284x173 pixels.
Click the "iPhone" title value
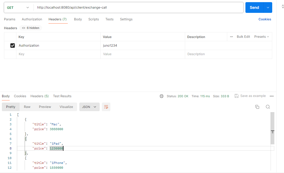57,163
